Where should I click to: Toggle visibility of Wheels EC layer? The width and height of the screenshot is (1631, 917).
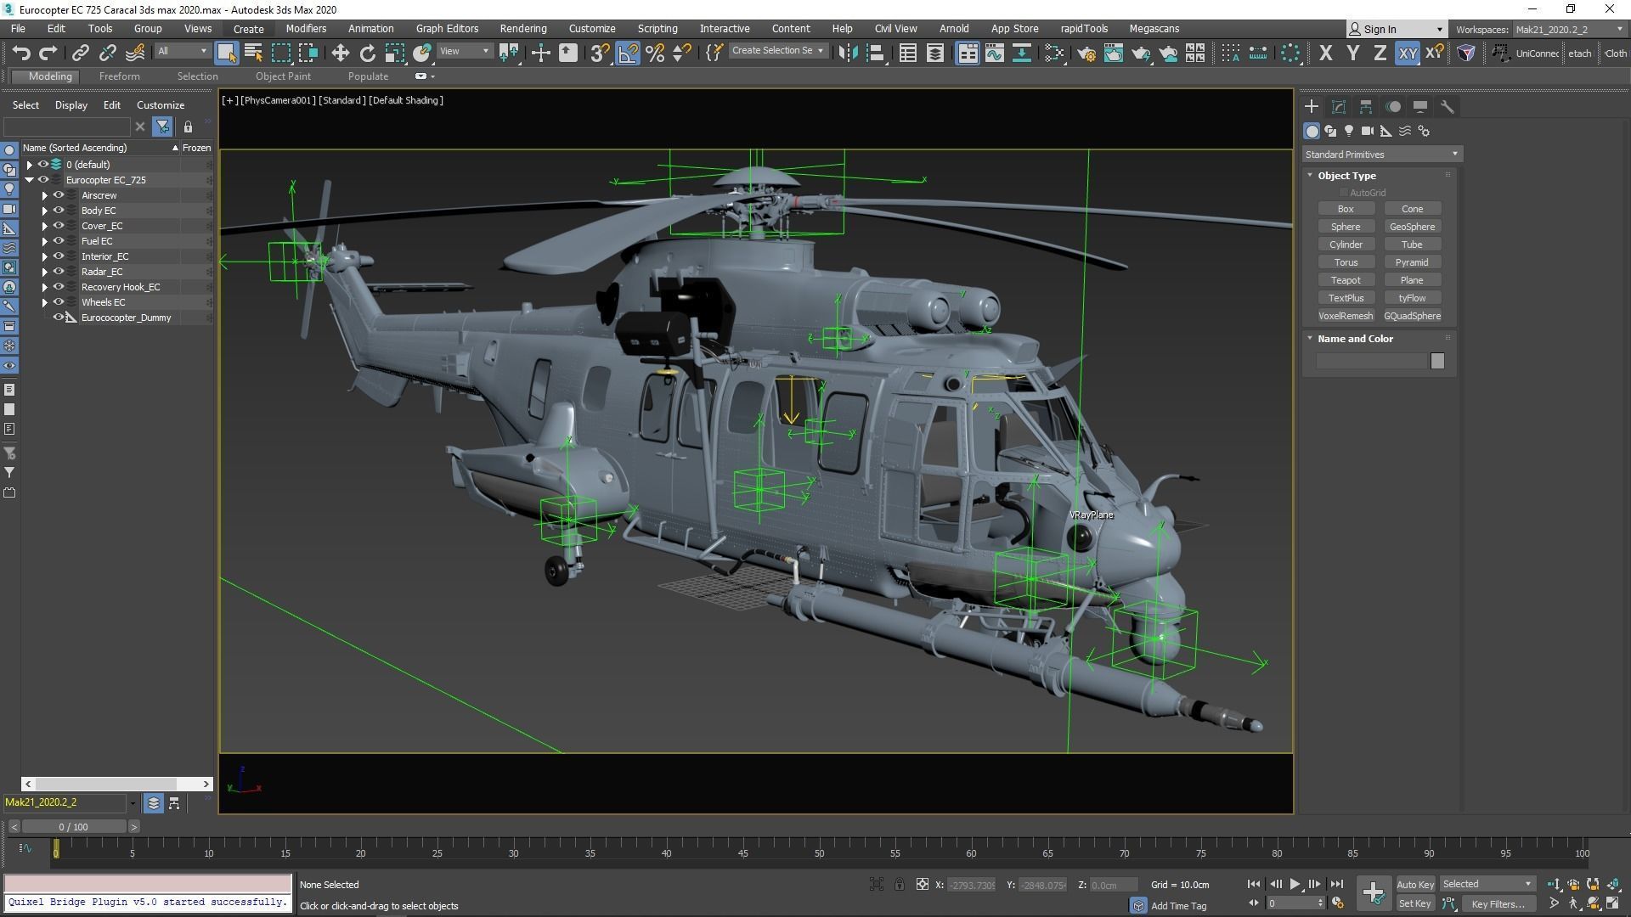[x=59, y=302]
